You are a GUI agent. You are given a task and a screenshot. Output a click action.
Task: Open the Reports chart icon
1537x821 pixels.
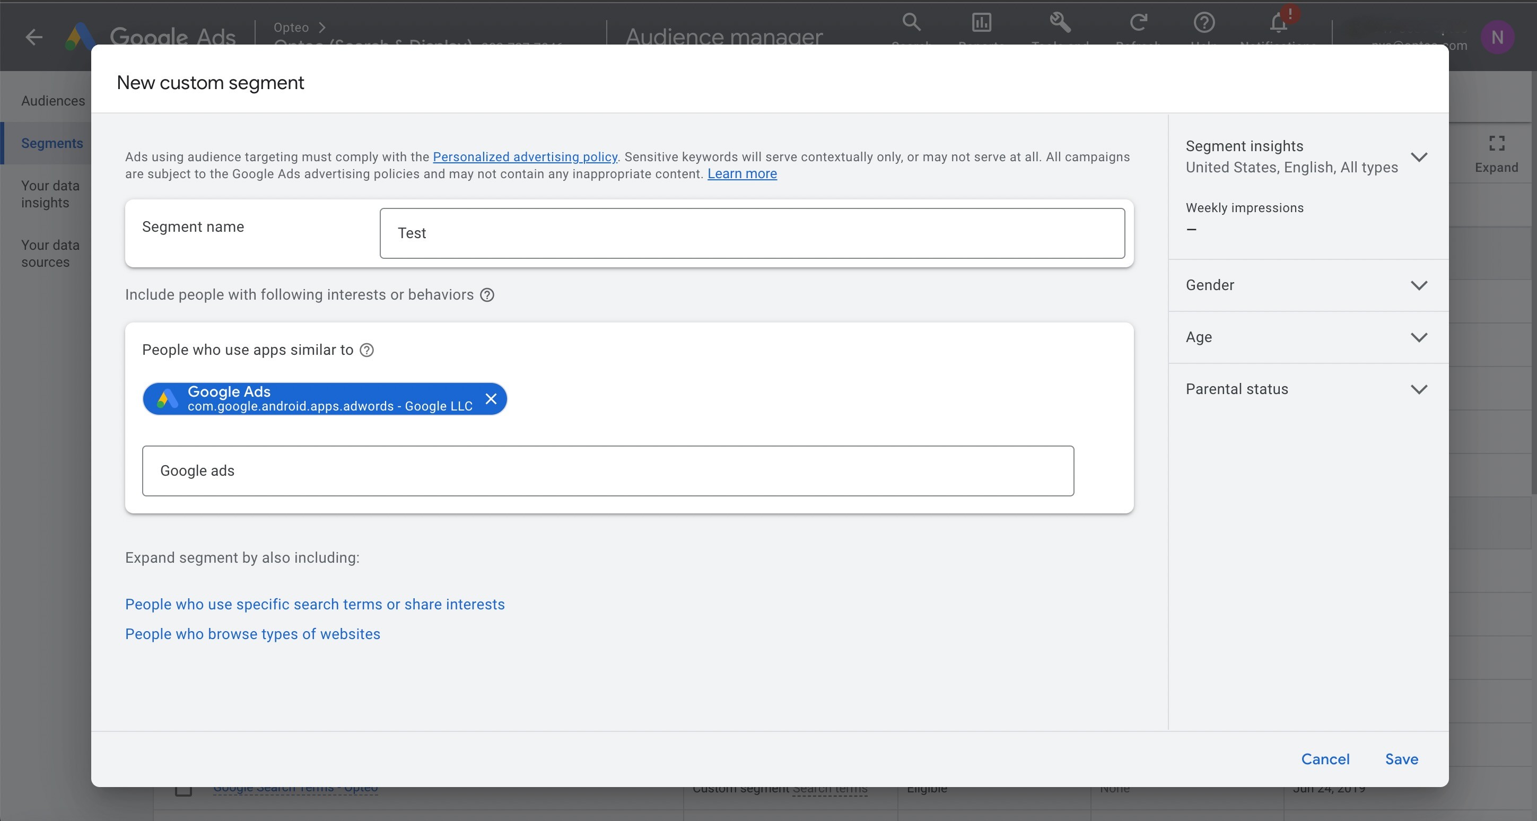tap(981, 23)
